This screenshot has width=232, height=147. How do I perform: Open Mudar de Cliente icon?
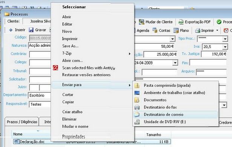[141, 22]
